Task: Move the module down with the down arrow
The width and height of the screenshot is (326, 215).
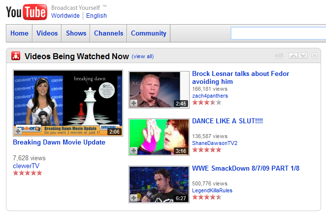Action: point(303,56)
